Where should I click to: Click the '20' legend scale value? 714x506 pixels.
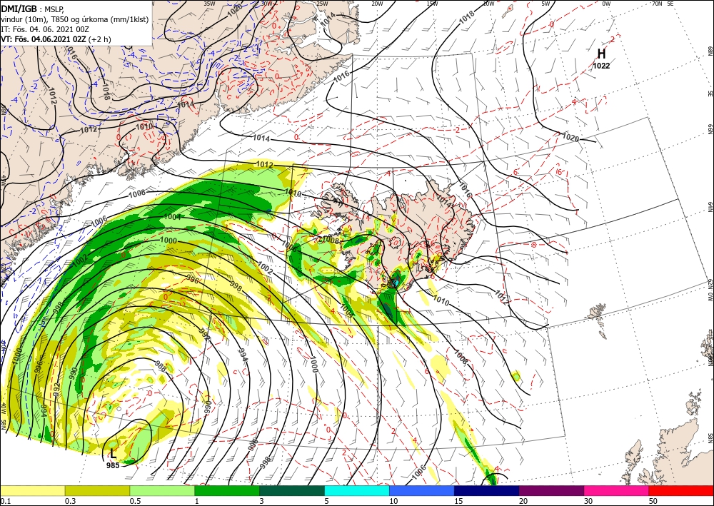coord(523,501)
